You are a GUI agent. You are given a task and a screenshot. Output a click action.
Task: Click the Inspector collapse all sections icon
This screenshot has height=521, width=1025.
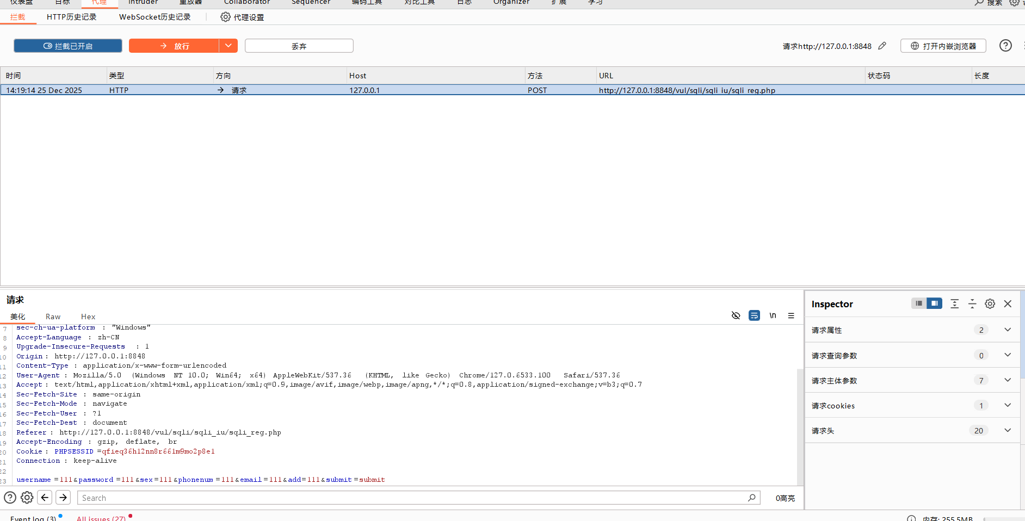[972, 304]
